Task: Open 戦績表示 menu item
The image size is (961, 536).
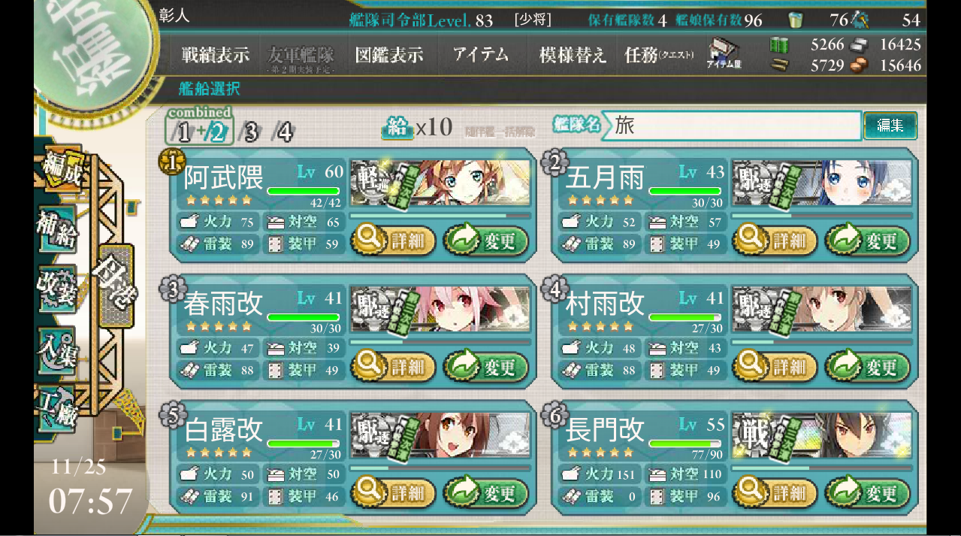Action: 215,55
